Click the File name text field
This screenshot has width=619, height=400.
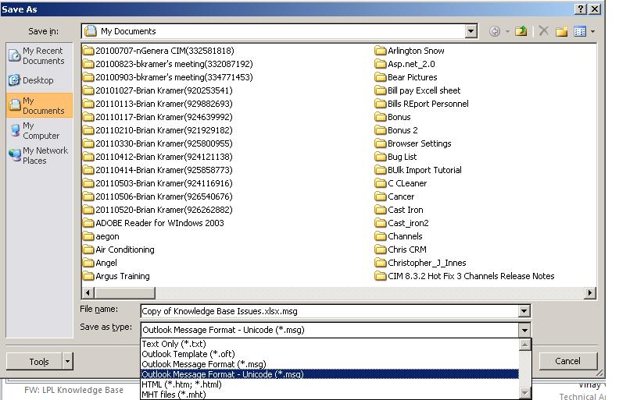(x=328, y=311)
